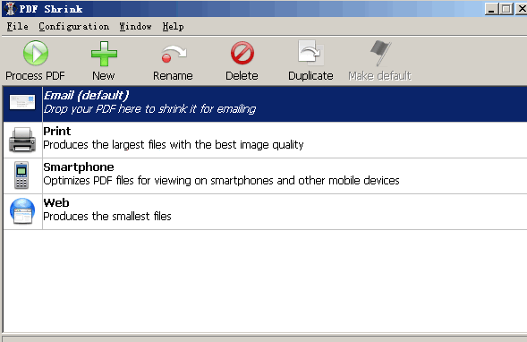
Task: Click the Rename arrow icon
Action: [x=174, y=54]
